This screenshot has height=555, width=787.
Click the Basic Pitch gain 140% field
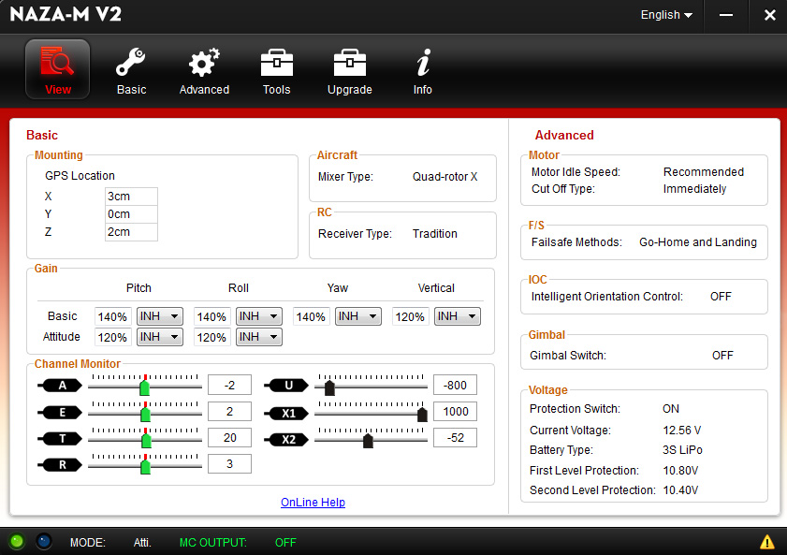(x=113, y=316)
